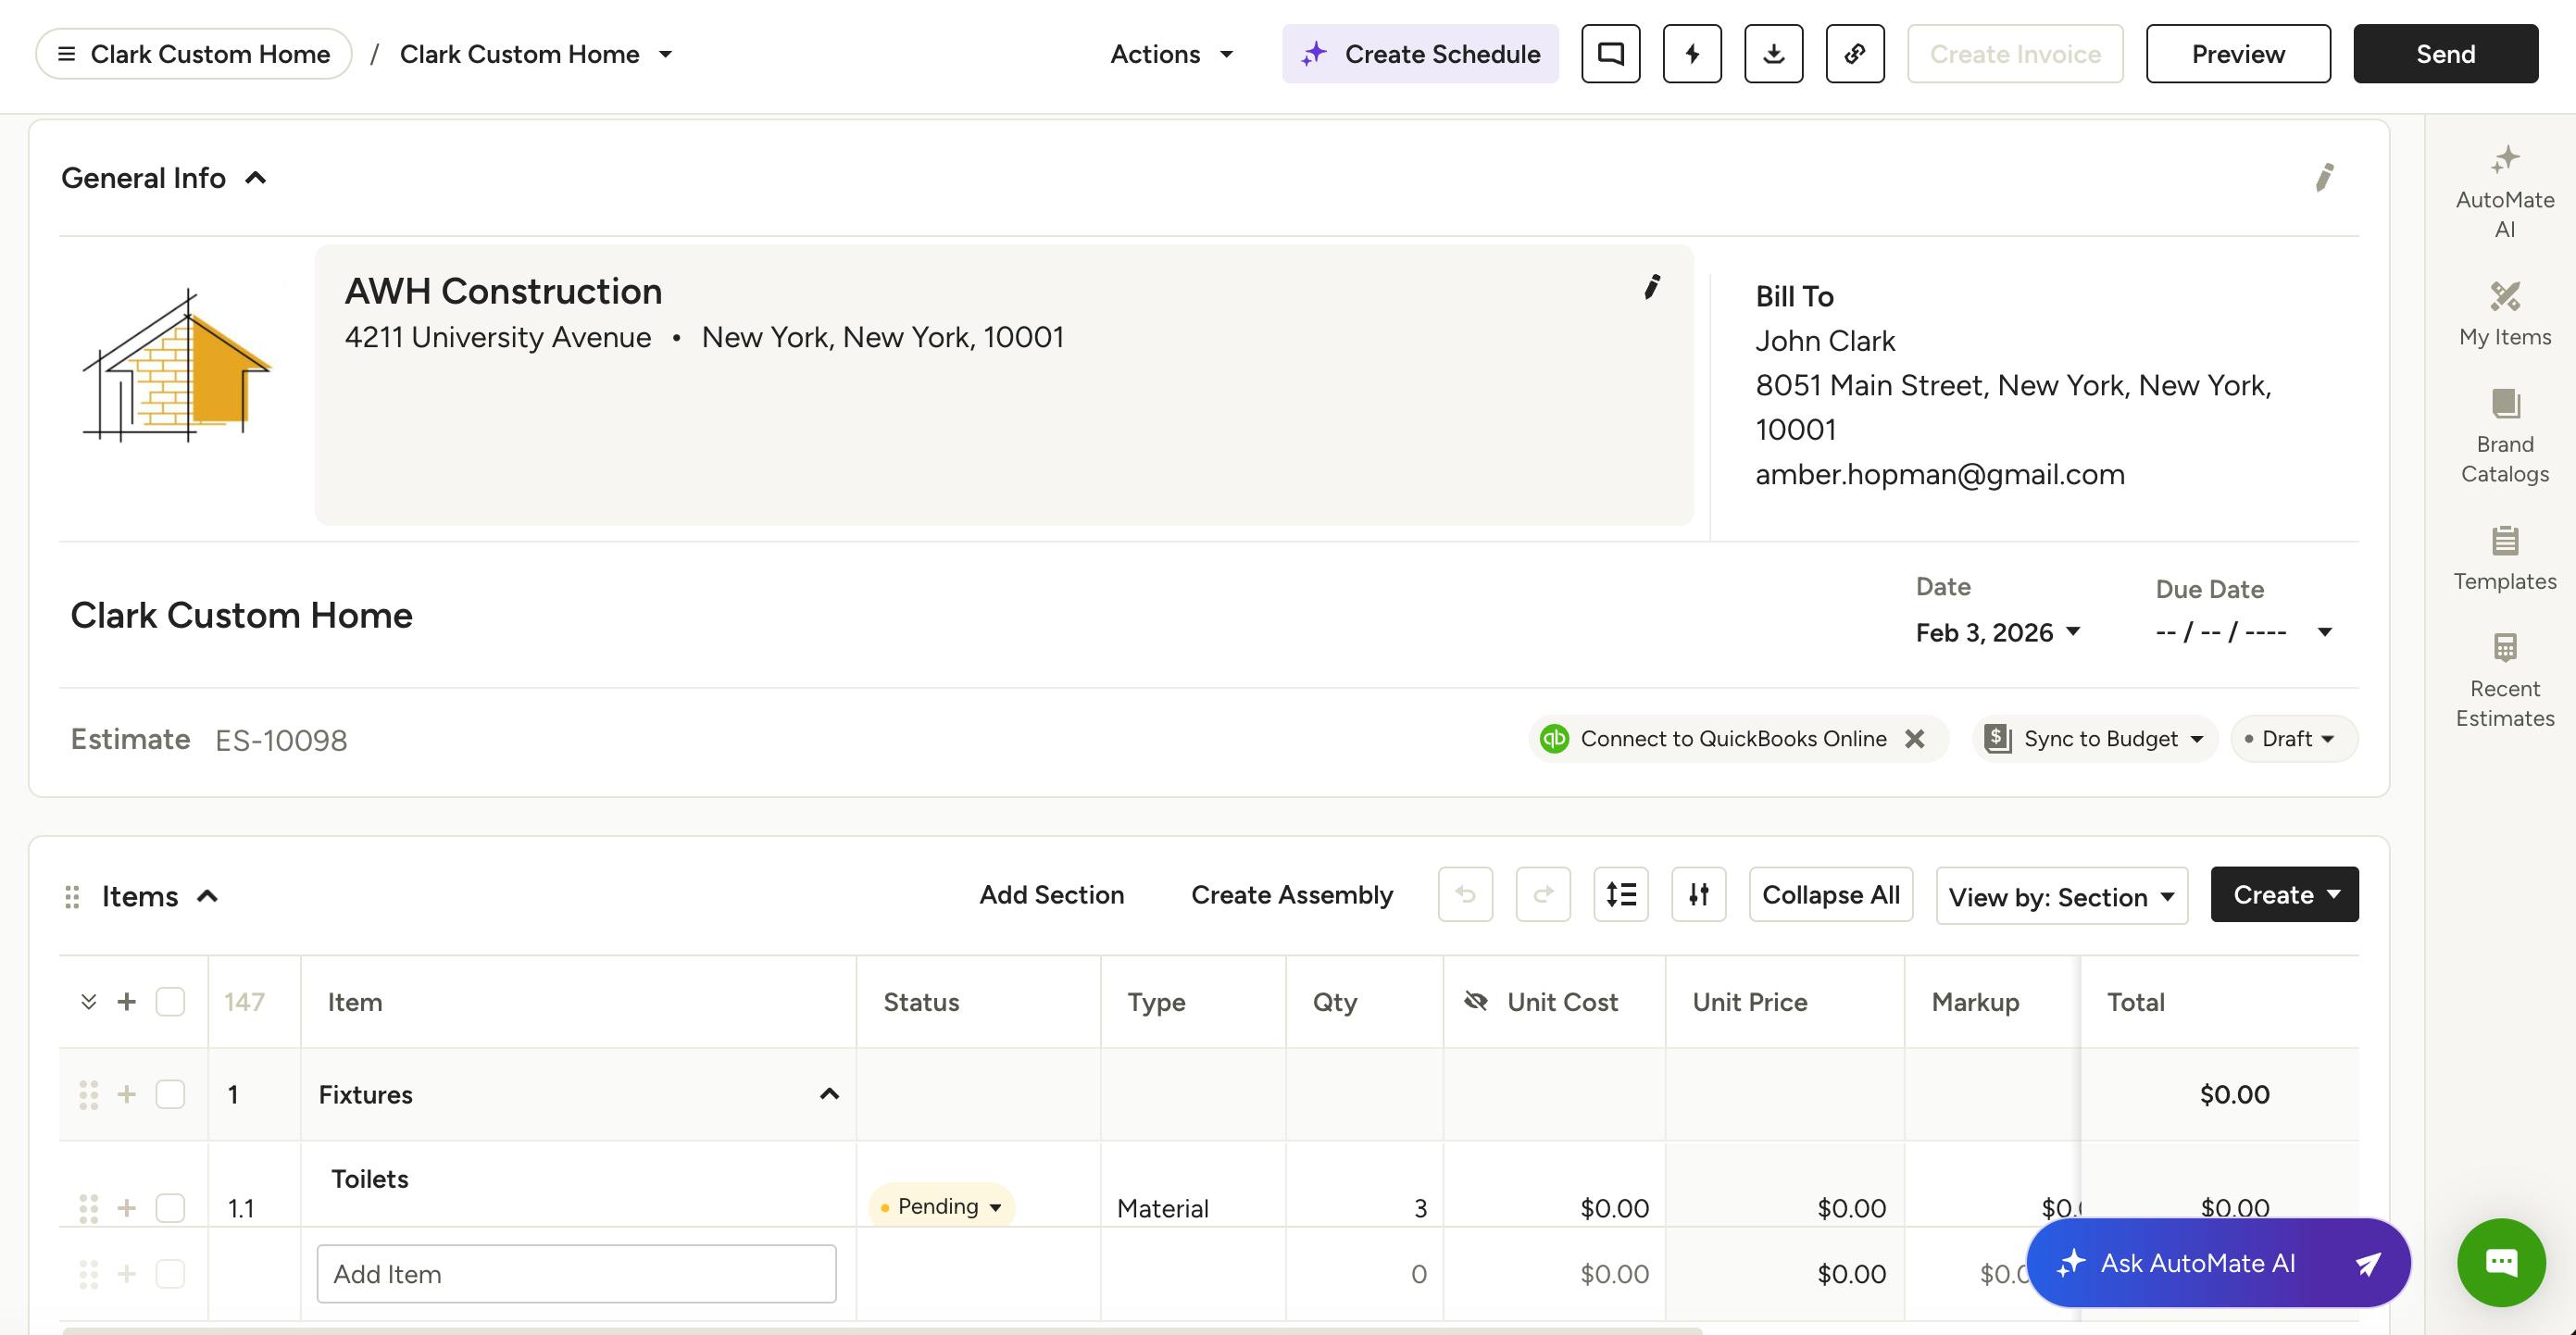Click Add Section link
The image size is (2576, 1335).
1051,895
